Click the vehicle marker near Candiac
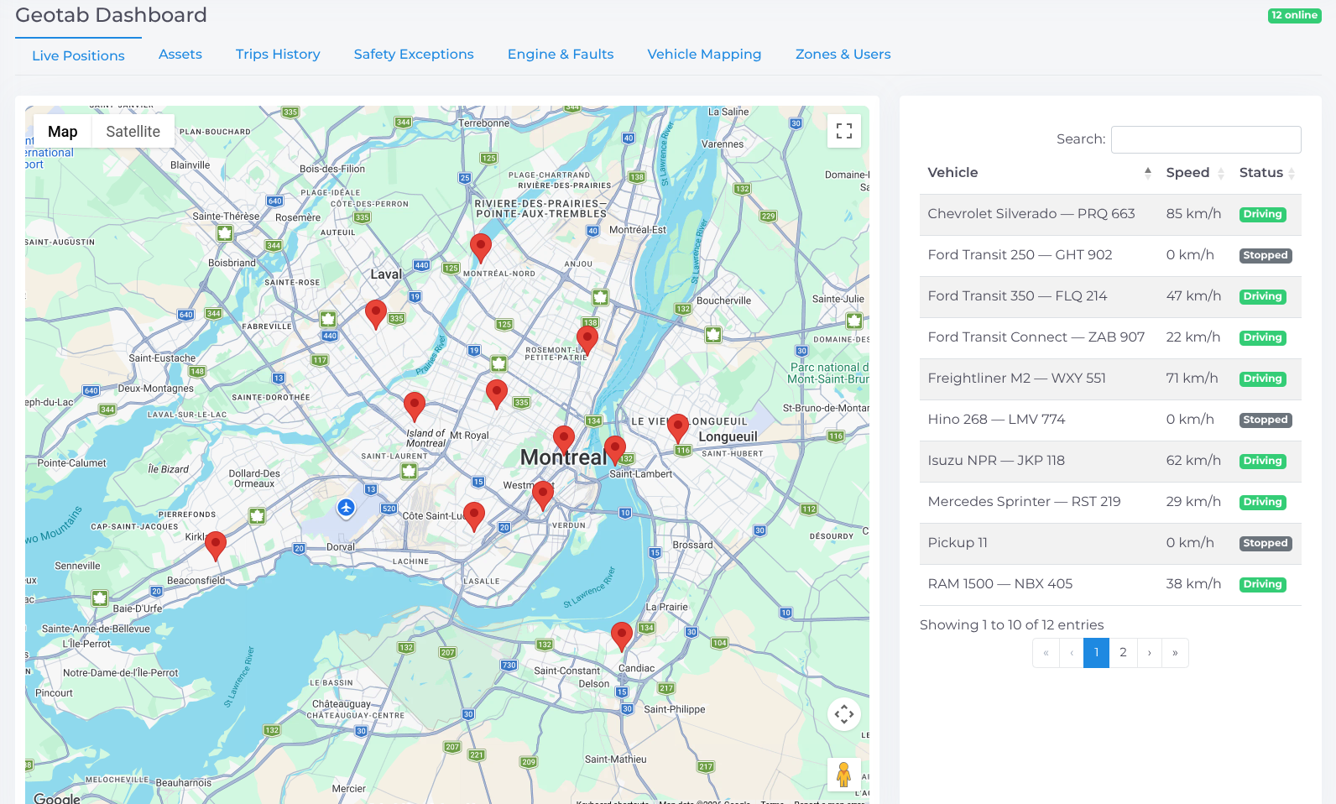1336x804 pixels. pos(622,637)
